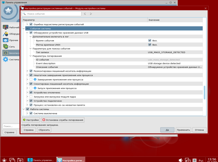Open the Оборудование category icon in Control Panel

pyautogui.click(x=5, y=34)
